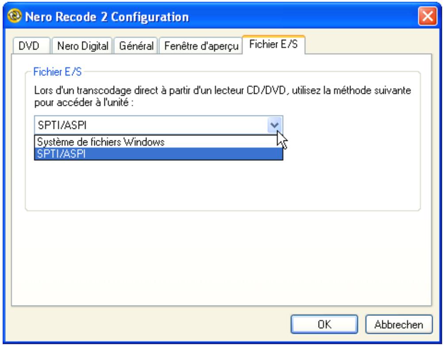The width and height of the screenshot is (443, 345).
Task: Go to the Général tab
Action: [x=135, y=46]
